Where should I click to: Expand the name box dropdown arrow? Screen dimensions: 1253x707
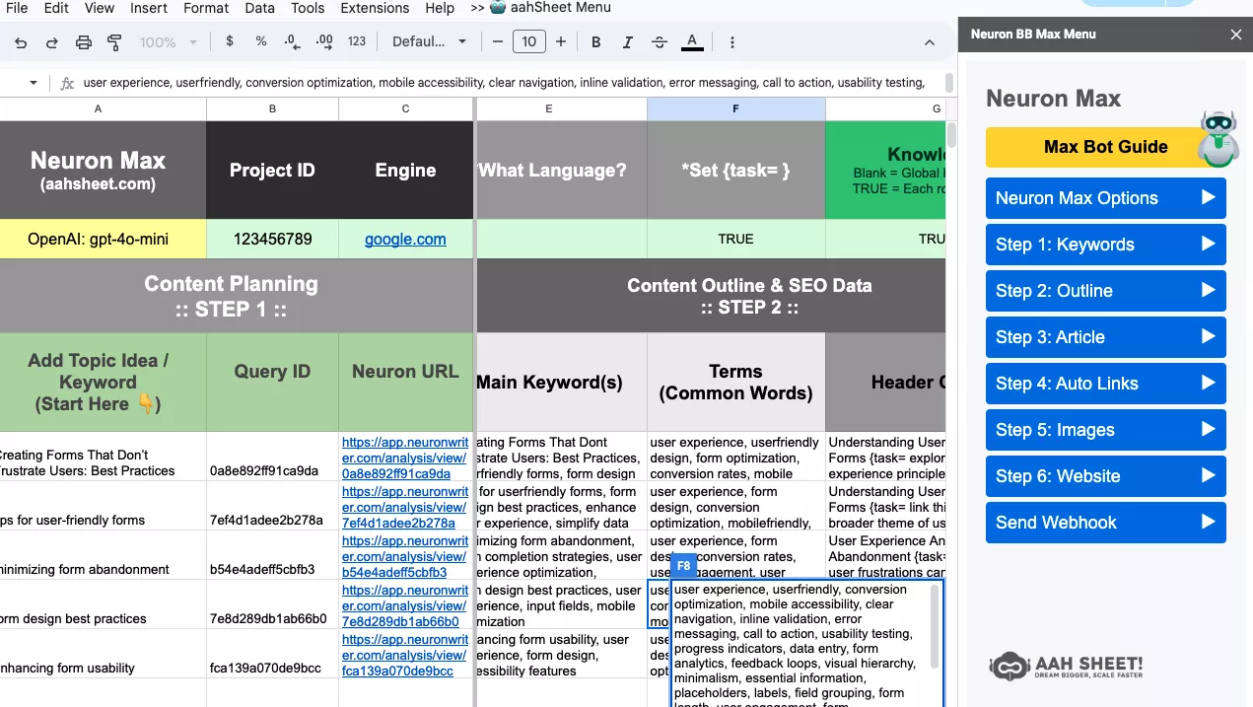click(34, 83)
